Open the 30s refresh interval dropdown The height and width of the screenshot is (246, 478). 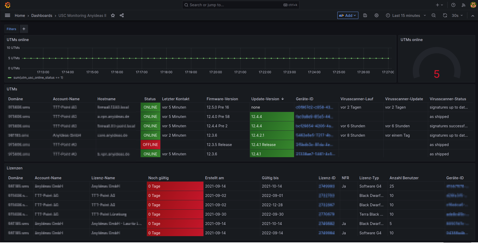[x=457, y=16]
